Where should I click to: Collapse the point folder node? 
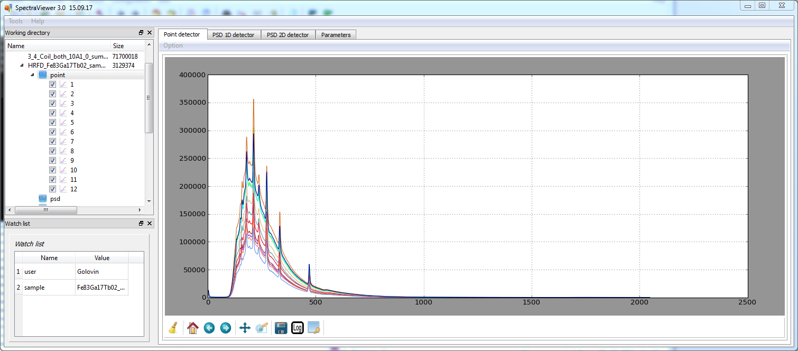[x=32, y=75]
